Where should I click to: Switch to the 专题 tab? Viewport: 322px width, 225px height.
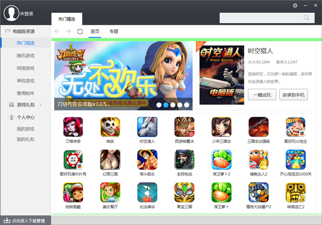[x=114, y=32]
